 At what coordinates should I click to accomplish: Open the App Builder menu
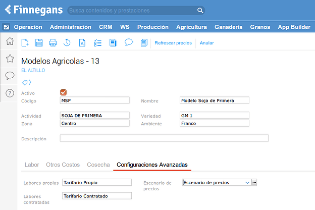[294, 27]
